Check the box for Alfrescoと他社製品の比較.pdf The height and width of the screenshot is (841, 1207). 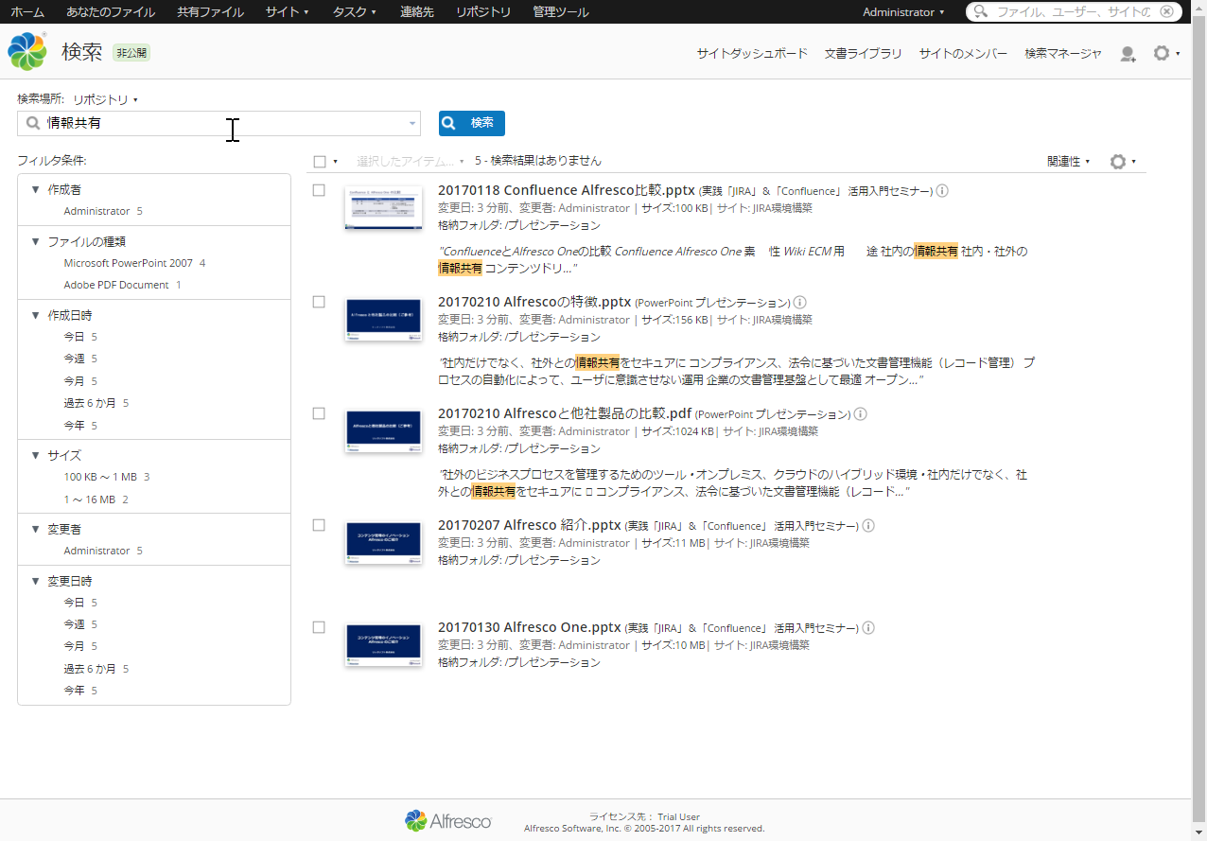(319, 413)
